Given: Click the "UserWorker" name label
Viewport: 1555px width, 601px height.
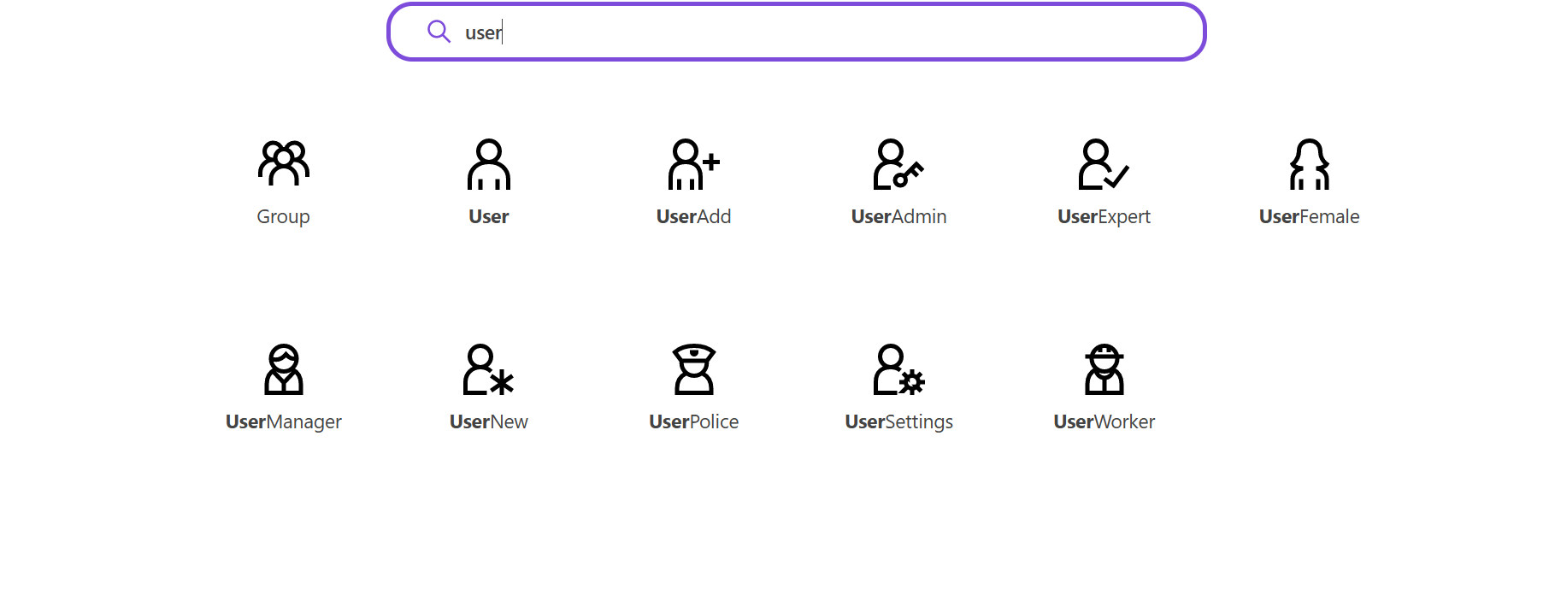Looking at the screenshot, I should [1104, 421].
